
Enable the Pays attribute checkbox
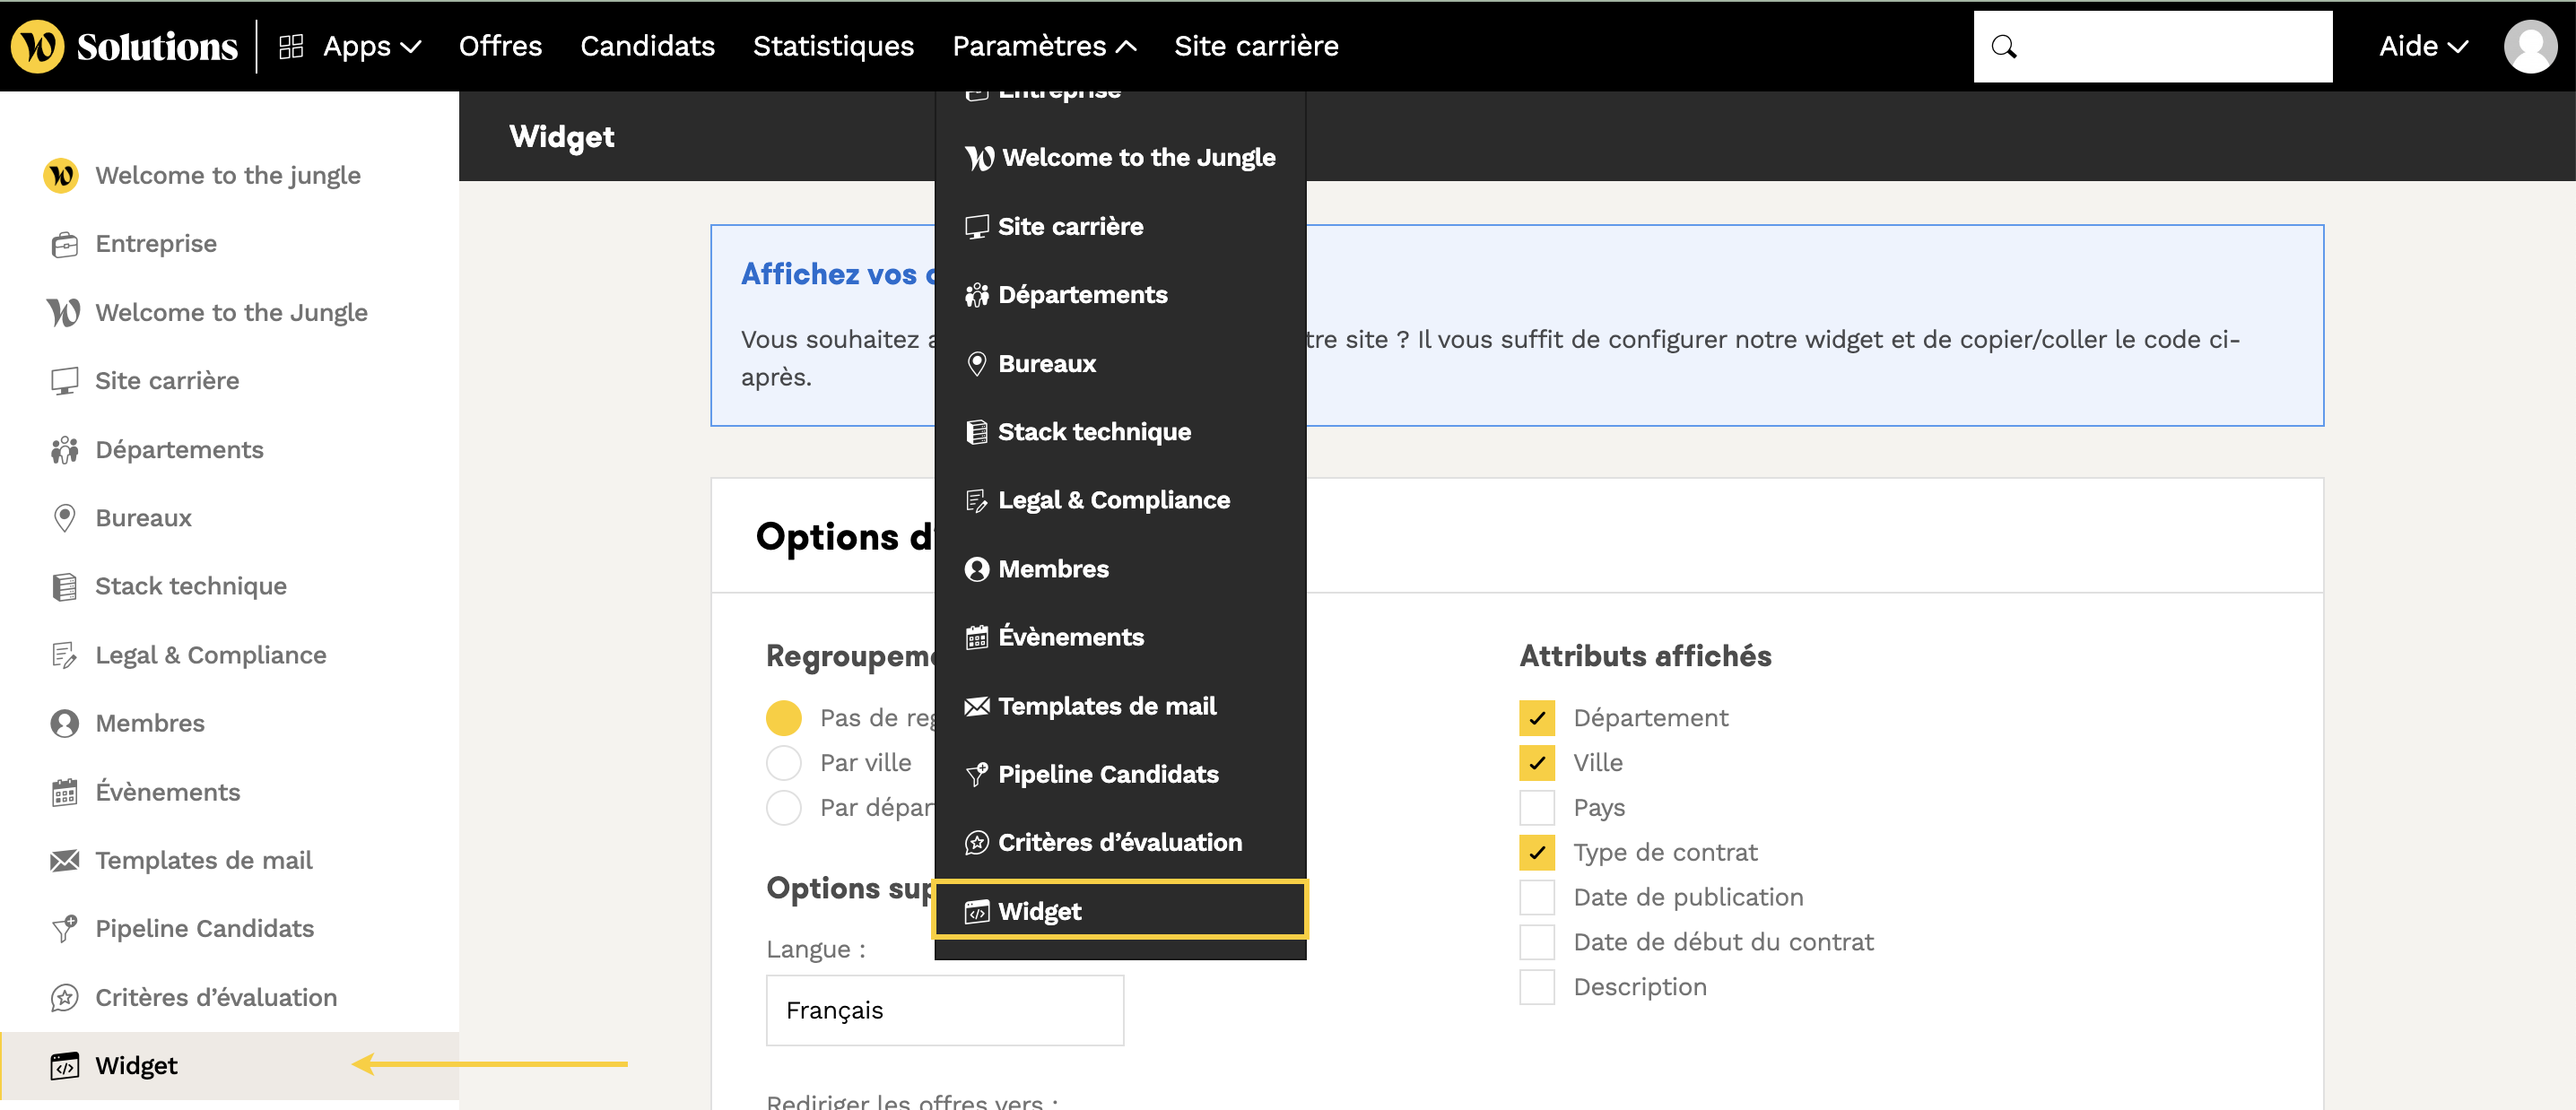1536,807
